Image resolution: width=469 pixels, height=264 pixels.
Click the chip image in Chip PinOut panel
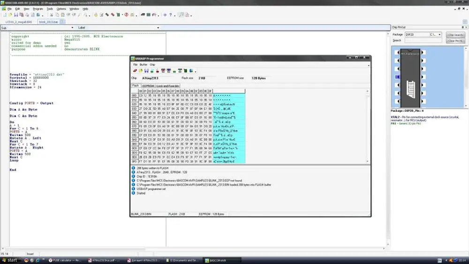click(410, 78)
